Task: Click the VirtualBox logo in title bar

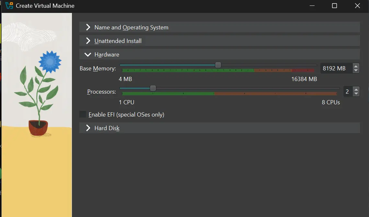Action: click(9, 6)
